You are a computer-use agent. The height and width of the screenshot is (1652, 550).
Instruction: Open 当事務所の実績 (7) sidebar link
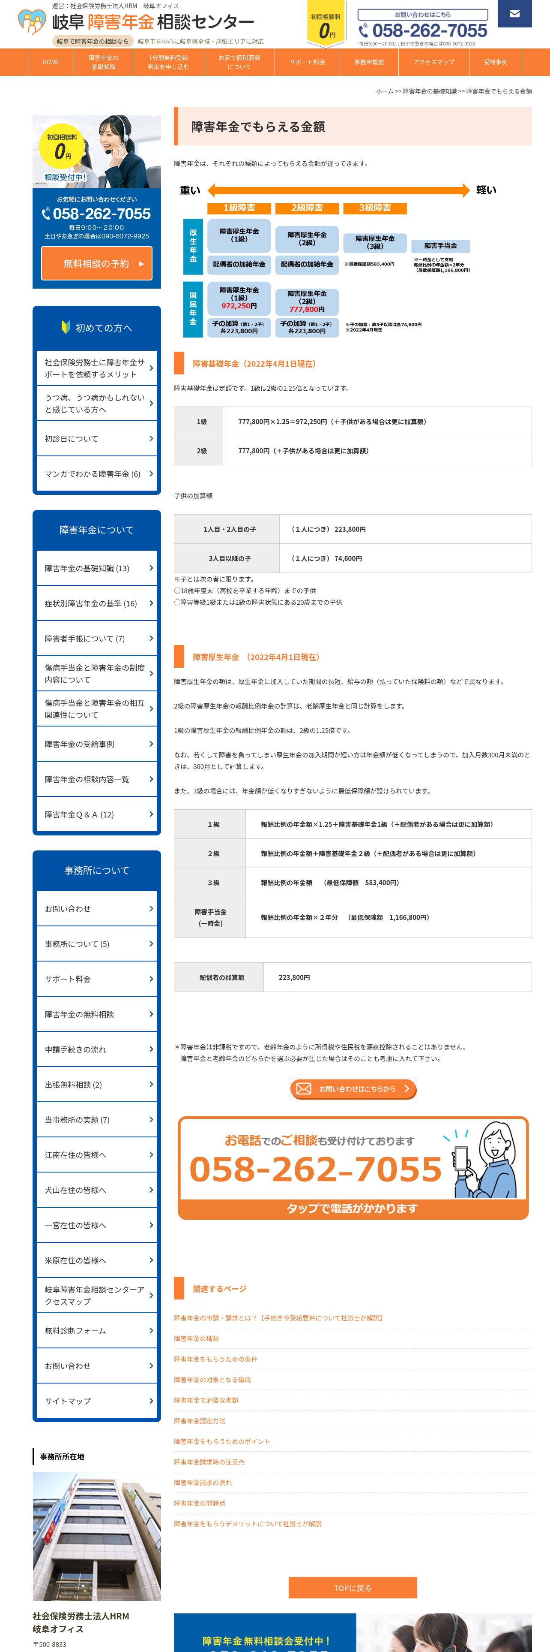click(x=97, y=1120)
